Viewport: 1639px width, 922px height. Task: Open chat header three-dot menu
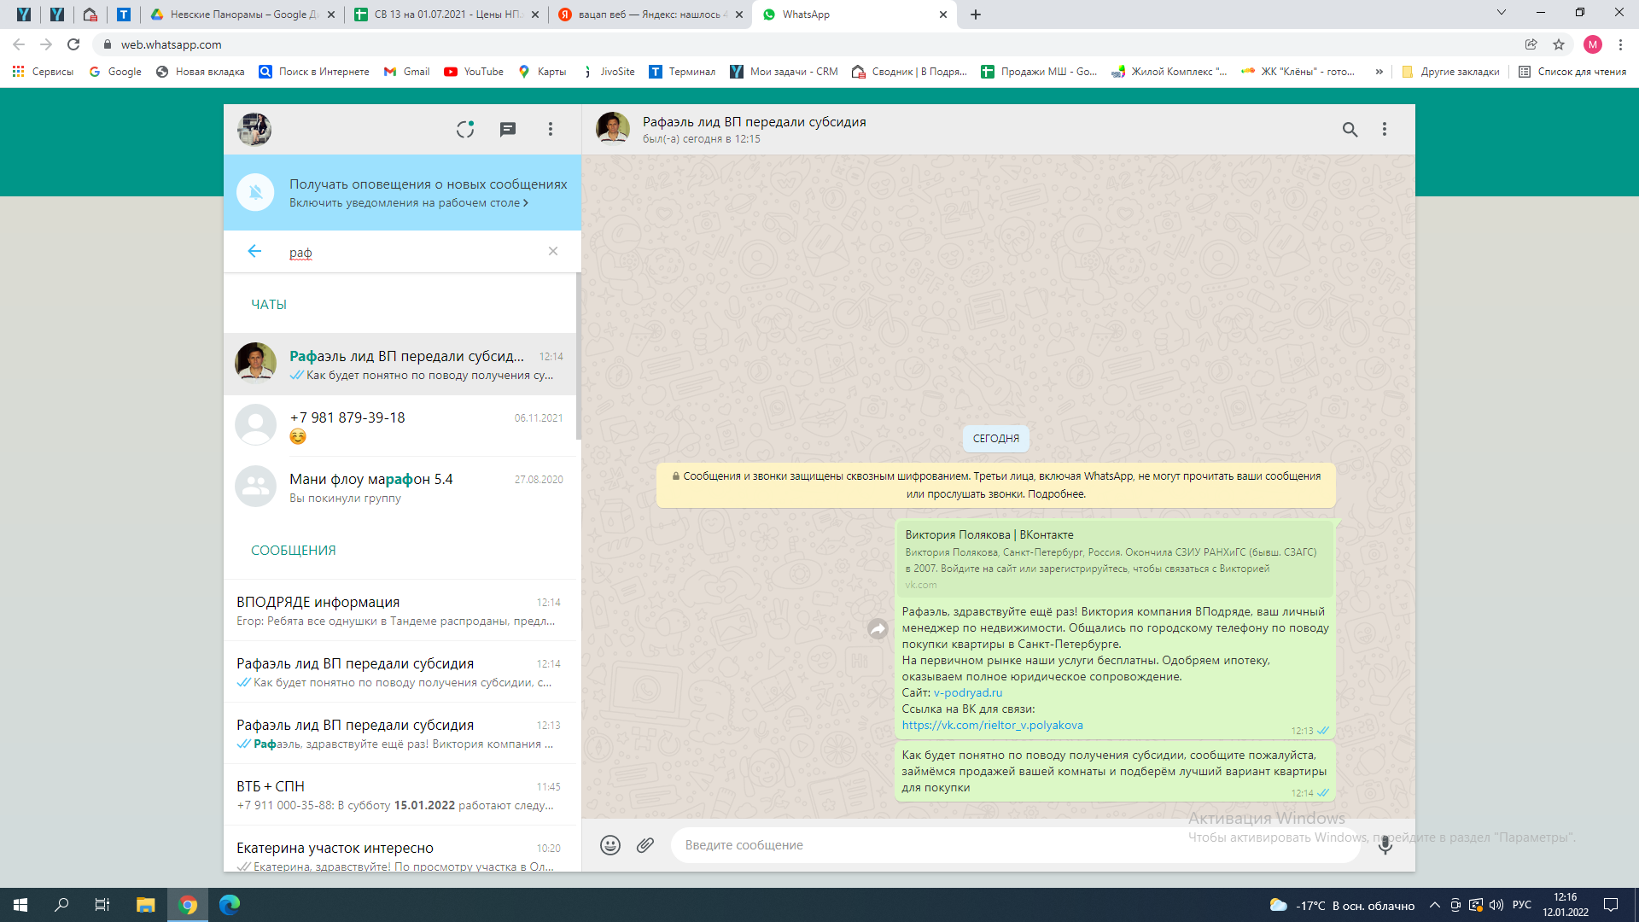point(1385,129)
